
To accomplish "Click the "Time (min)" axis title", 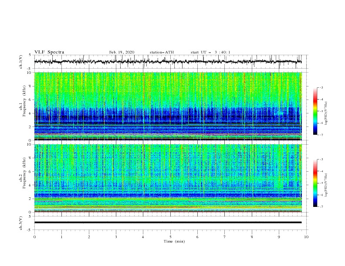I will click(174, 241).
